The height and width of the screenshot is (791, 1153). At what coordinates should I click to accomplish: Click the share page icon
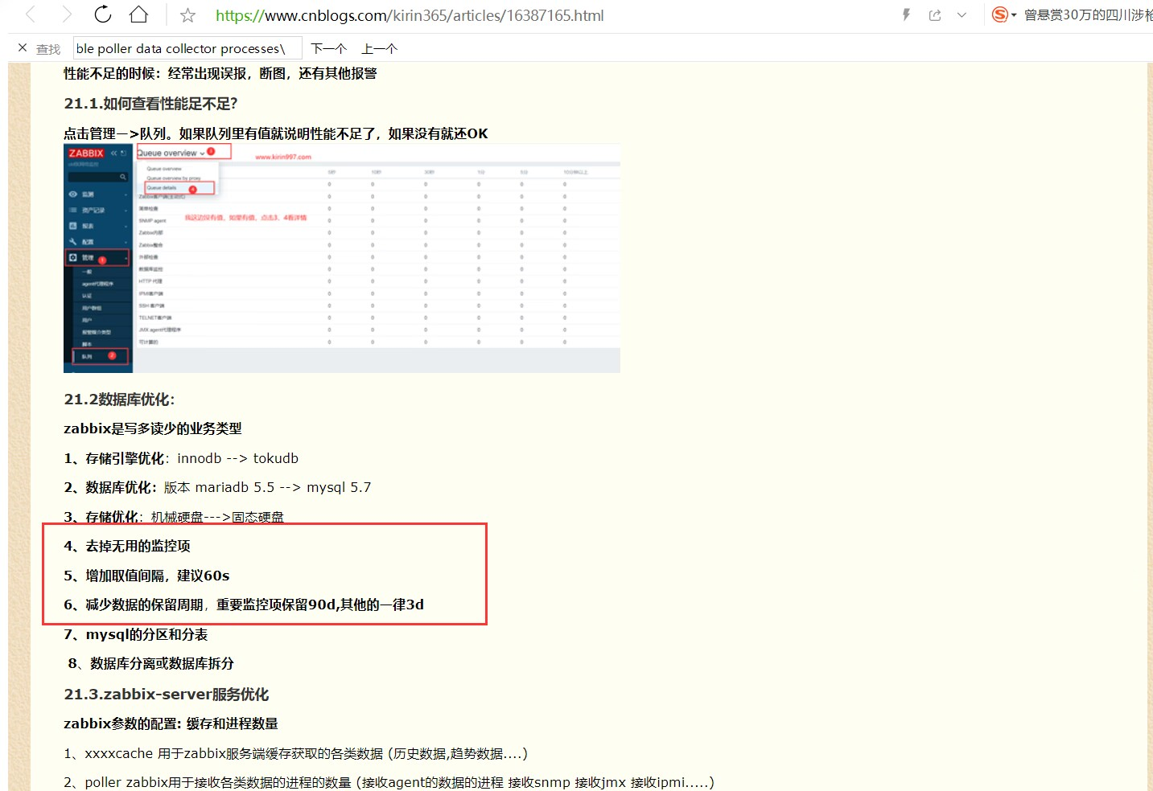click(x=935, y=15)
